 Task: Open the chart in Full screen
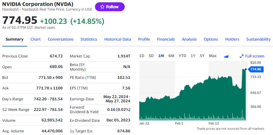tap(252, 56)
